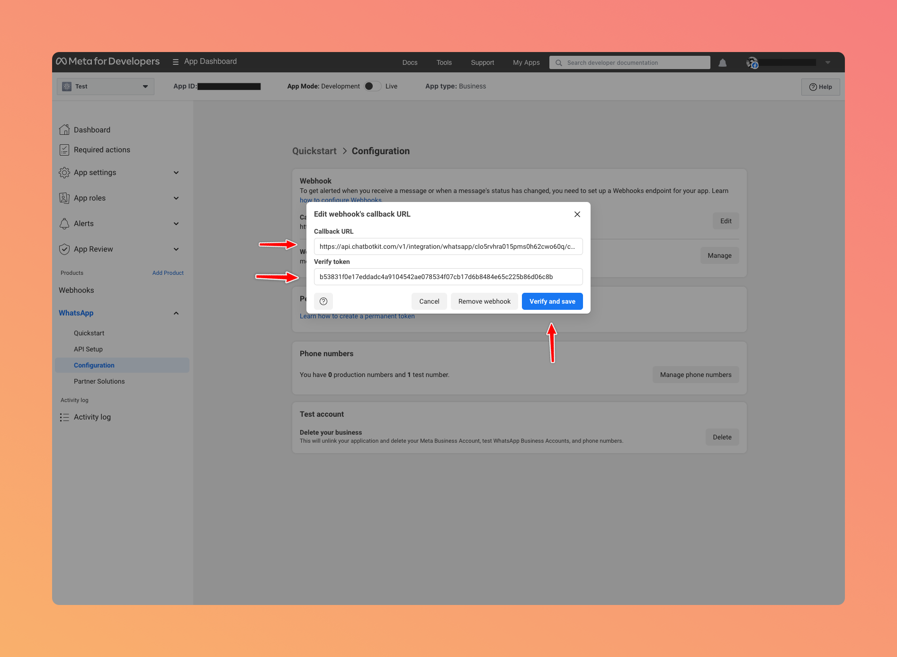This screenshot has height=657, width=897.
Task: Open Activity log in the sidebar
Action: 92,417
